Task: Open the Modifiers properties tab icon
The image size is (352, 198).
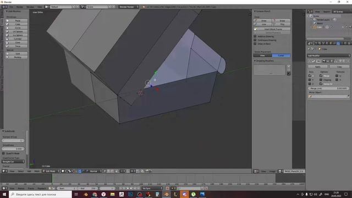Action: pyautogui.click(x=338, y=43)
